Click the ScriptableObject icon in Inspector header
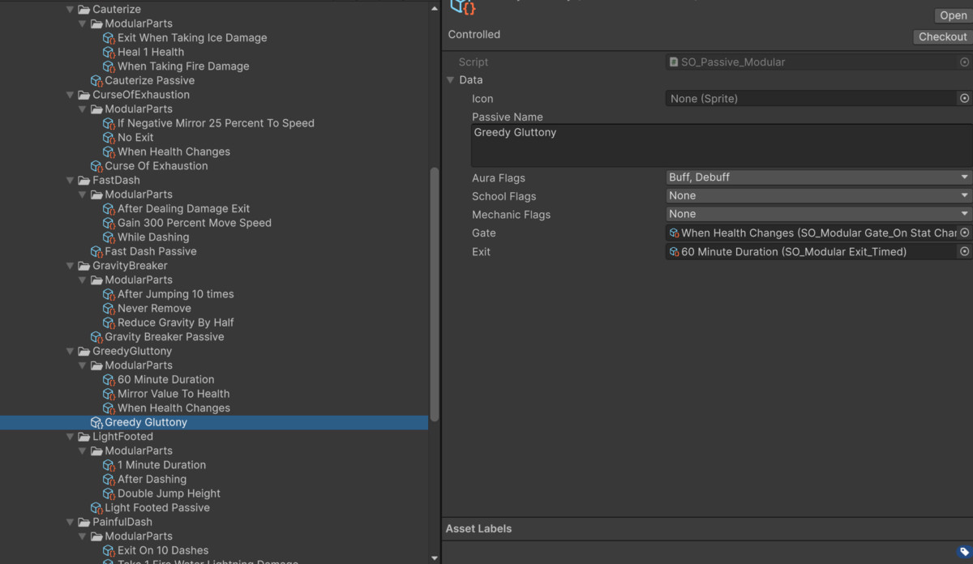This screenshot has width=973, height=564. coord(462,6)
